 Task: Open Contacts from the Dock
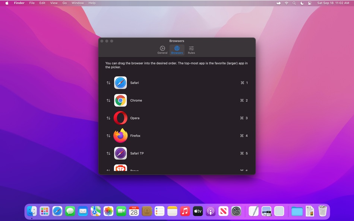click(147, 211)
